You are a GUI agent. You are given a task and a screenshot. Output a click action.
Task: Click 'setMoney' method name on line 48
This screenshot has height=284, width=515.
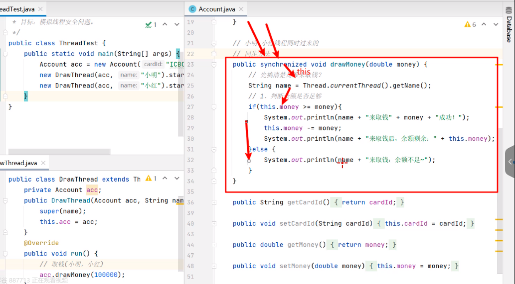(295, 266)
